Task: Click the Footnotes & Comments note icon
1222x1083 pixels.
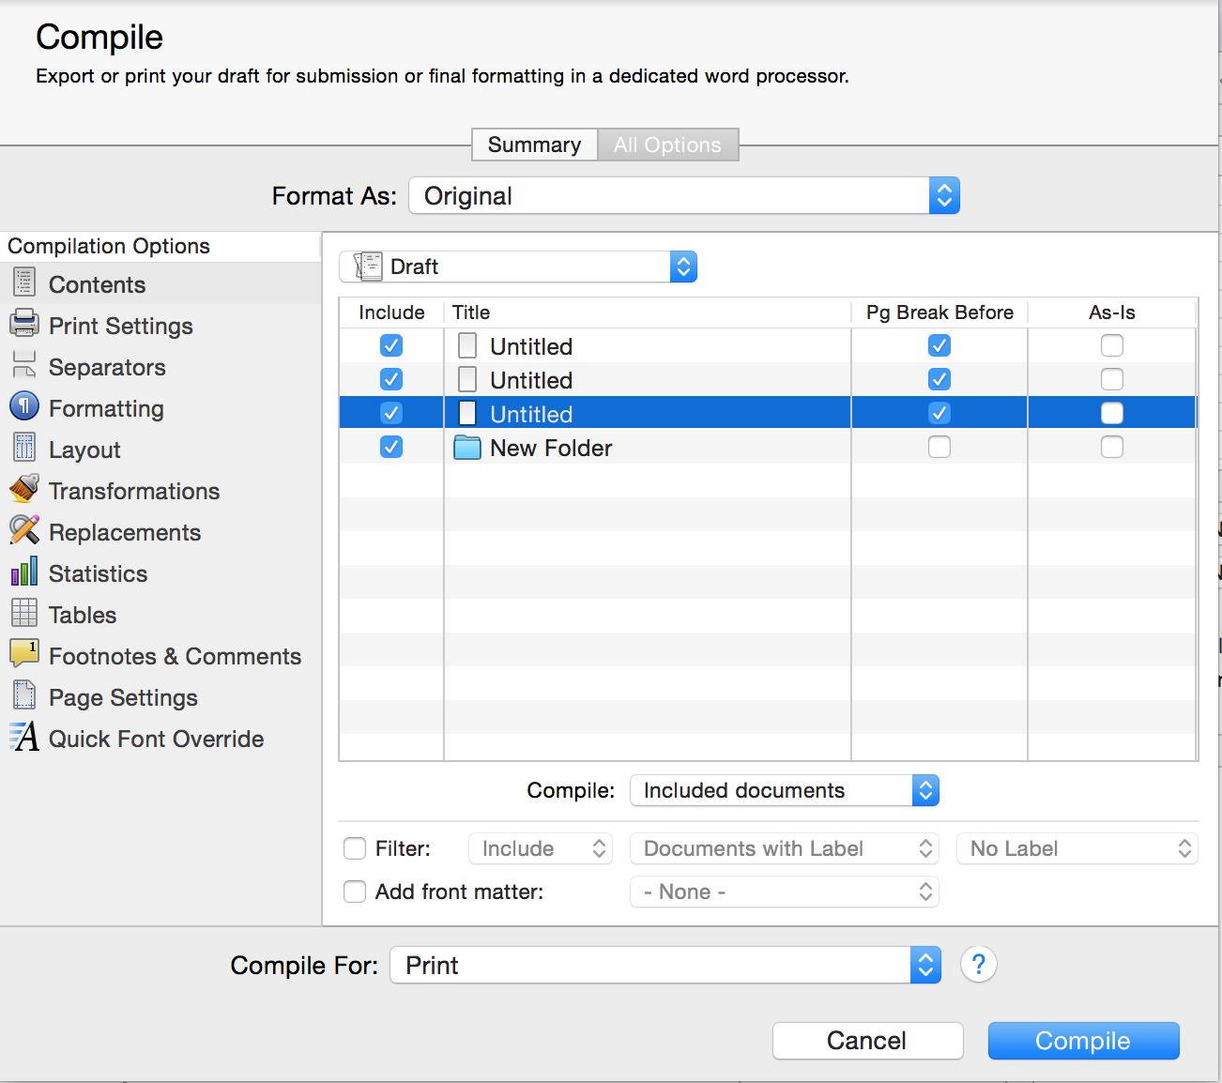Action: 23,653
